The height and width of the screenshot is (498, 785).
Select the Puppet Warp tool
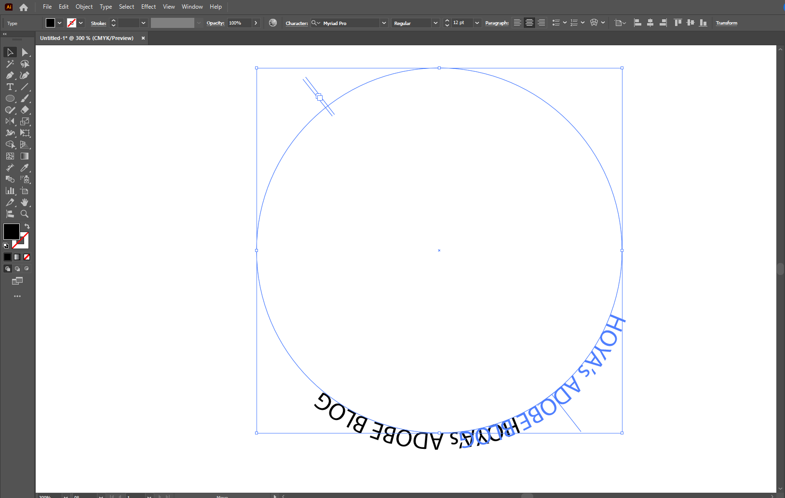point(10,133)
